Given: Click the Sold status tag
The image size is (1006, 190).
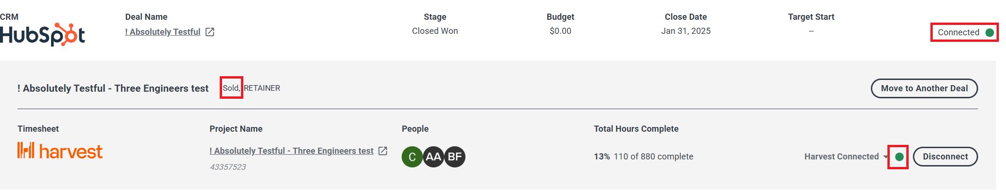Looking at the screenshot, I should [231, 88].
